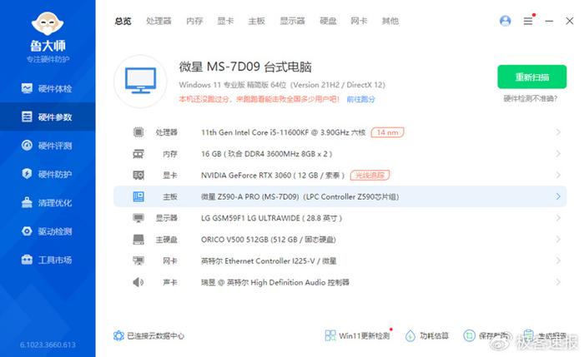Switch to the 内存 tab
This screenshot has width=584, height=357.
pos(194,21)
